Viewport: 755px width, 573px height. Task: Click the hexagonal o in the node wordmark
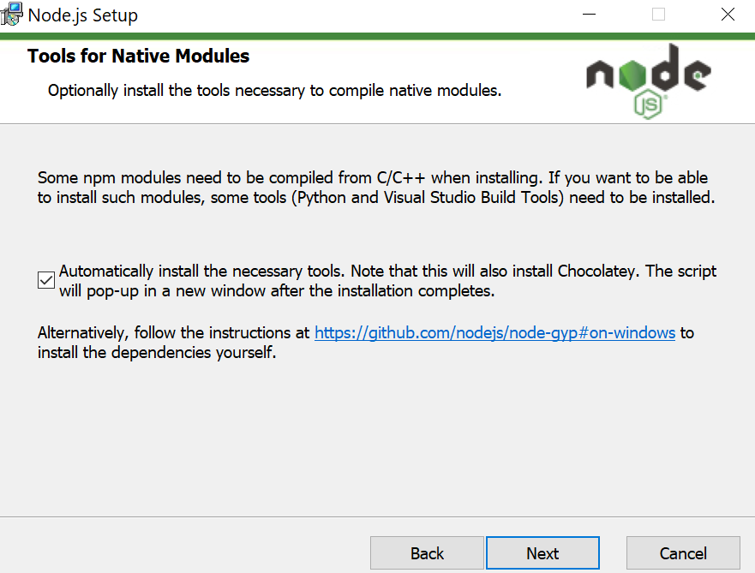coord(633,76)
